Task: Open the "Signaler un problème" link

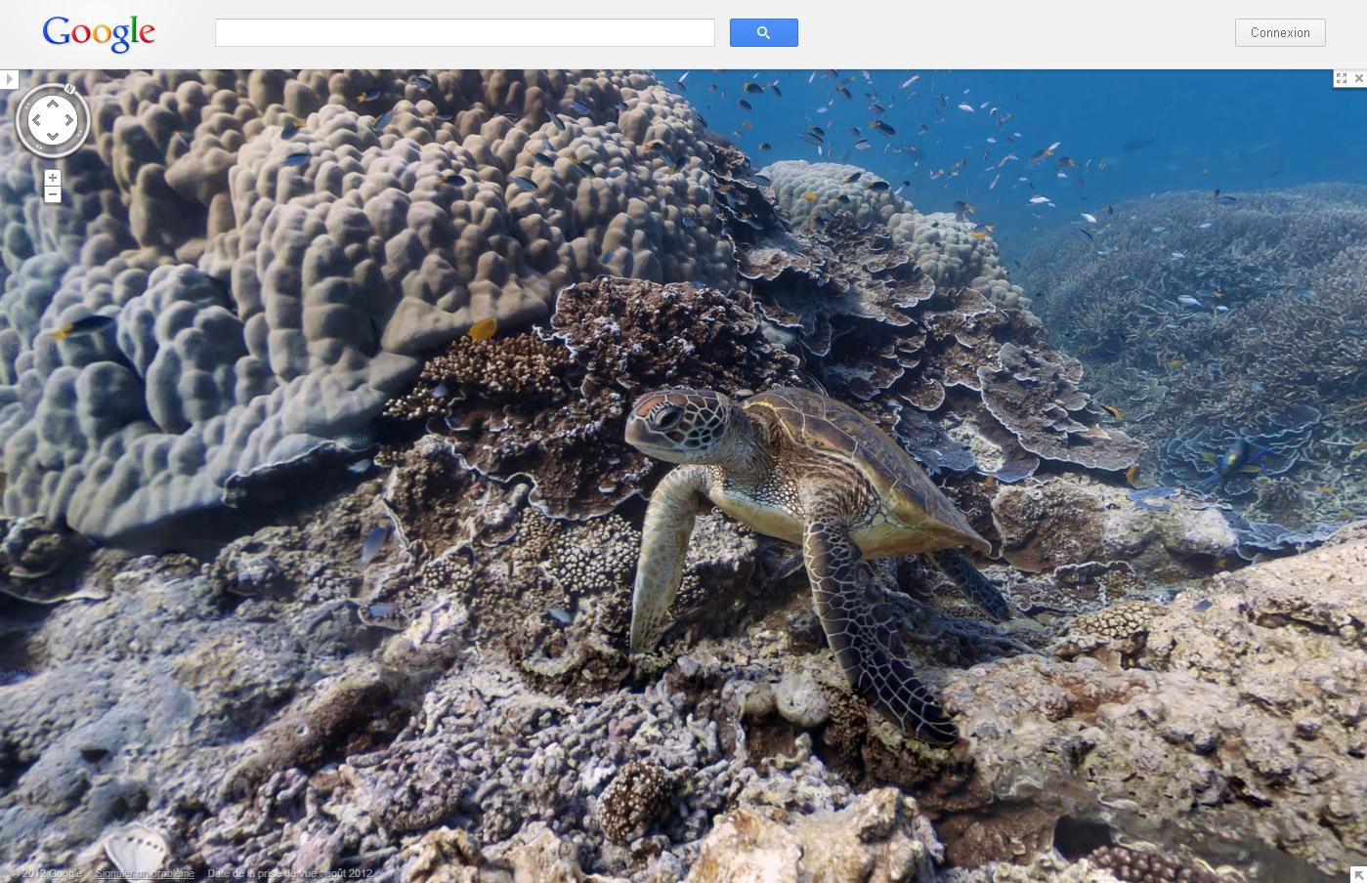Action: pos(145,873)
